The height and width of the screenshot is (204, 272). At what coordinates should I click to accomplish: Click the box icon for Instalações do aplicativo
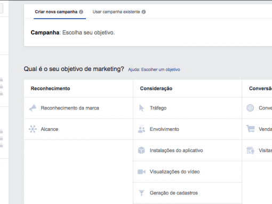[141, 150]
